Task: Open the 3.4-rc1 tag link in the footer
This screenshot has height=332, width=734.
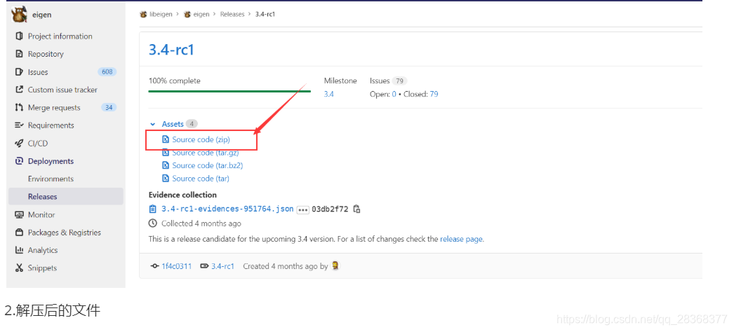Action: click(x=222, y=266)
